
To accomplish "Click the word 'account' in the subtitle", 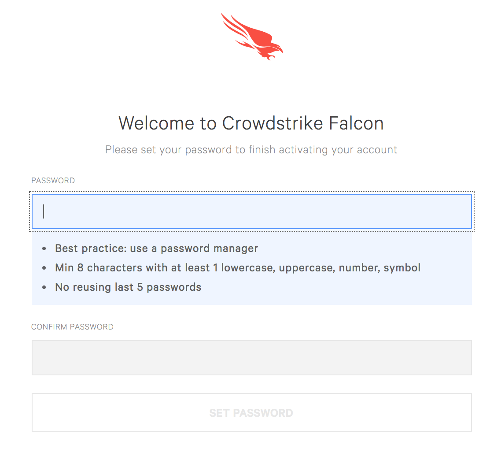I will pyautogui.click(x=377, y=150).
